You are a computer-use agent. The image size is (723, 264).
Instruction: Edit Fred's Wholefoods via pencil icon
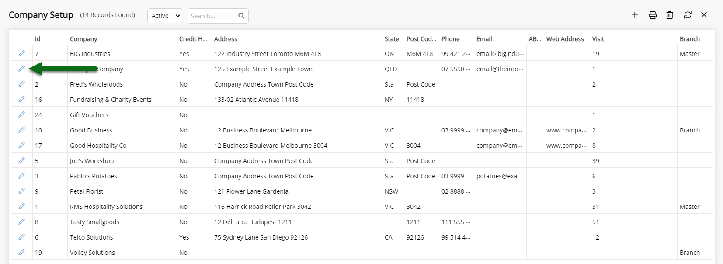(x=21, y=84)
